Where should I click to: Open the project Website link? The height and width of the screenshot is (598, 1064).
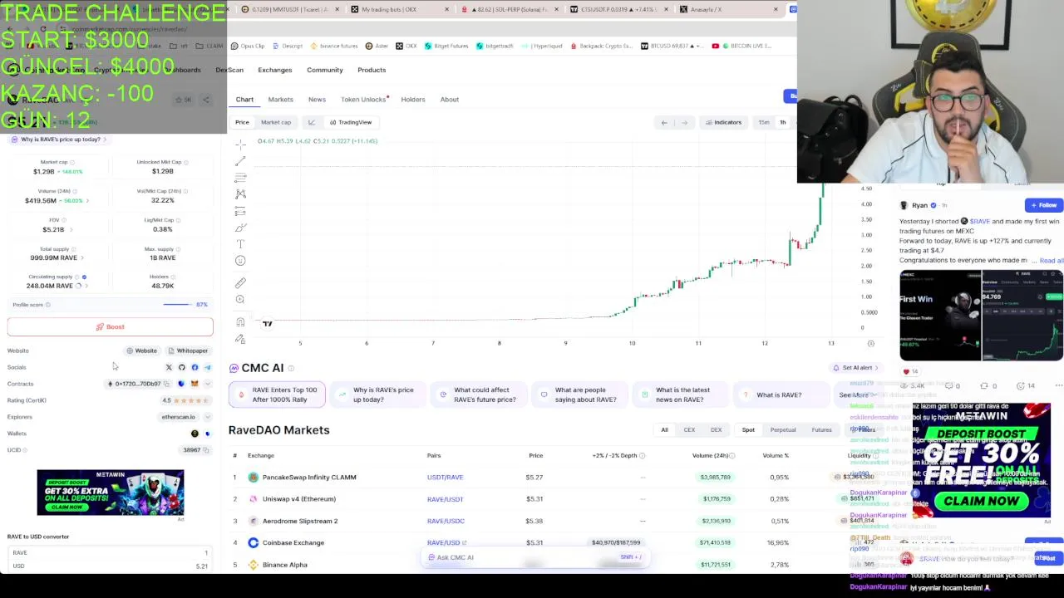coord(142,350)
